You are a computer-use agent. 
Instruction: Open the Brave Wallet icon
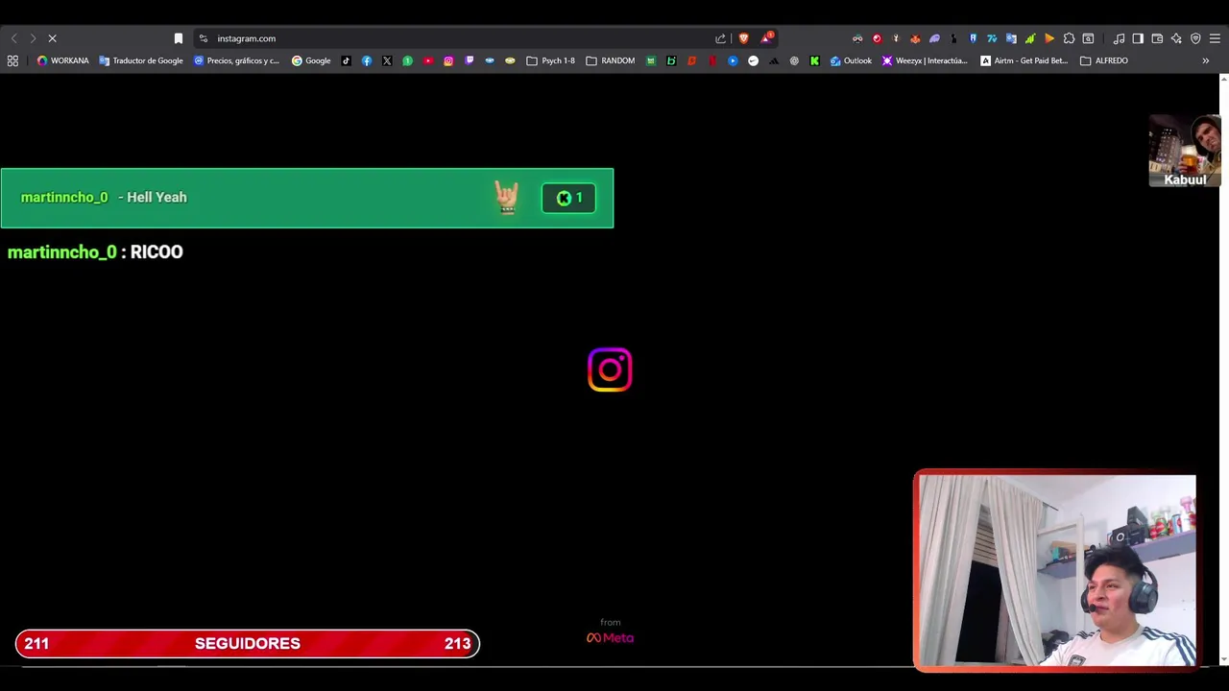(x=1157, y=38)
